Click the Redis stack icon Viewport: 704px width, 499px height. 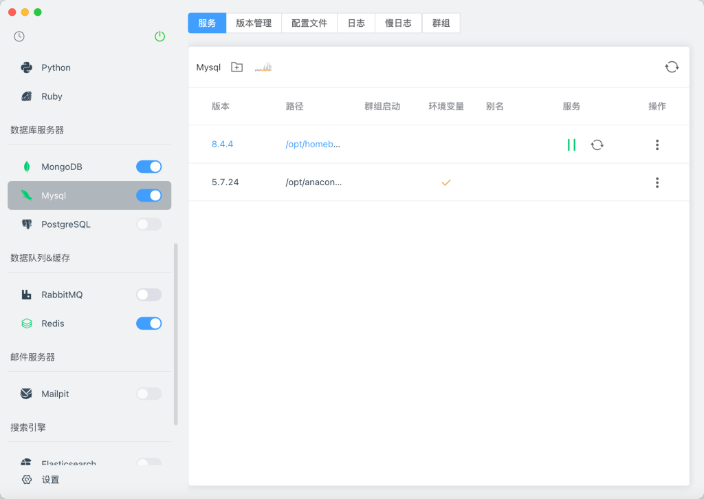click(x=27, y=323)
